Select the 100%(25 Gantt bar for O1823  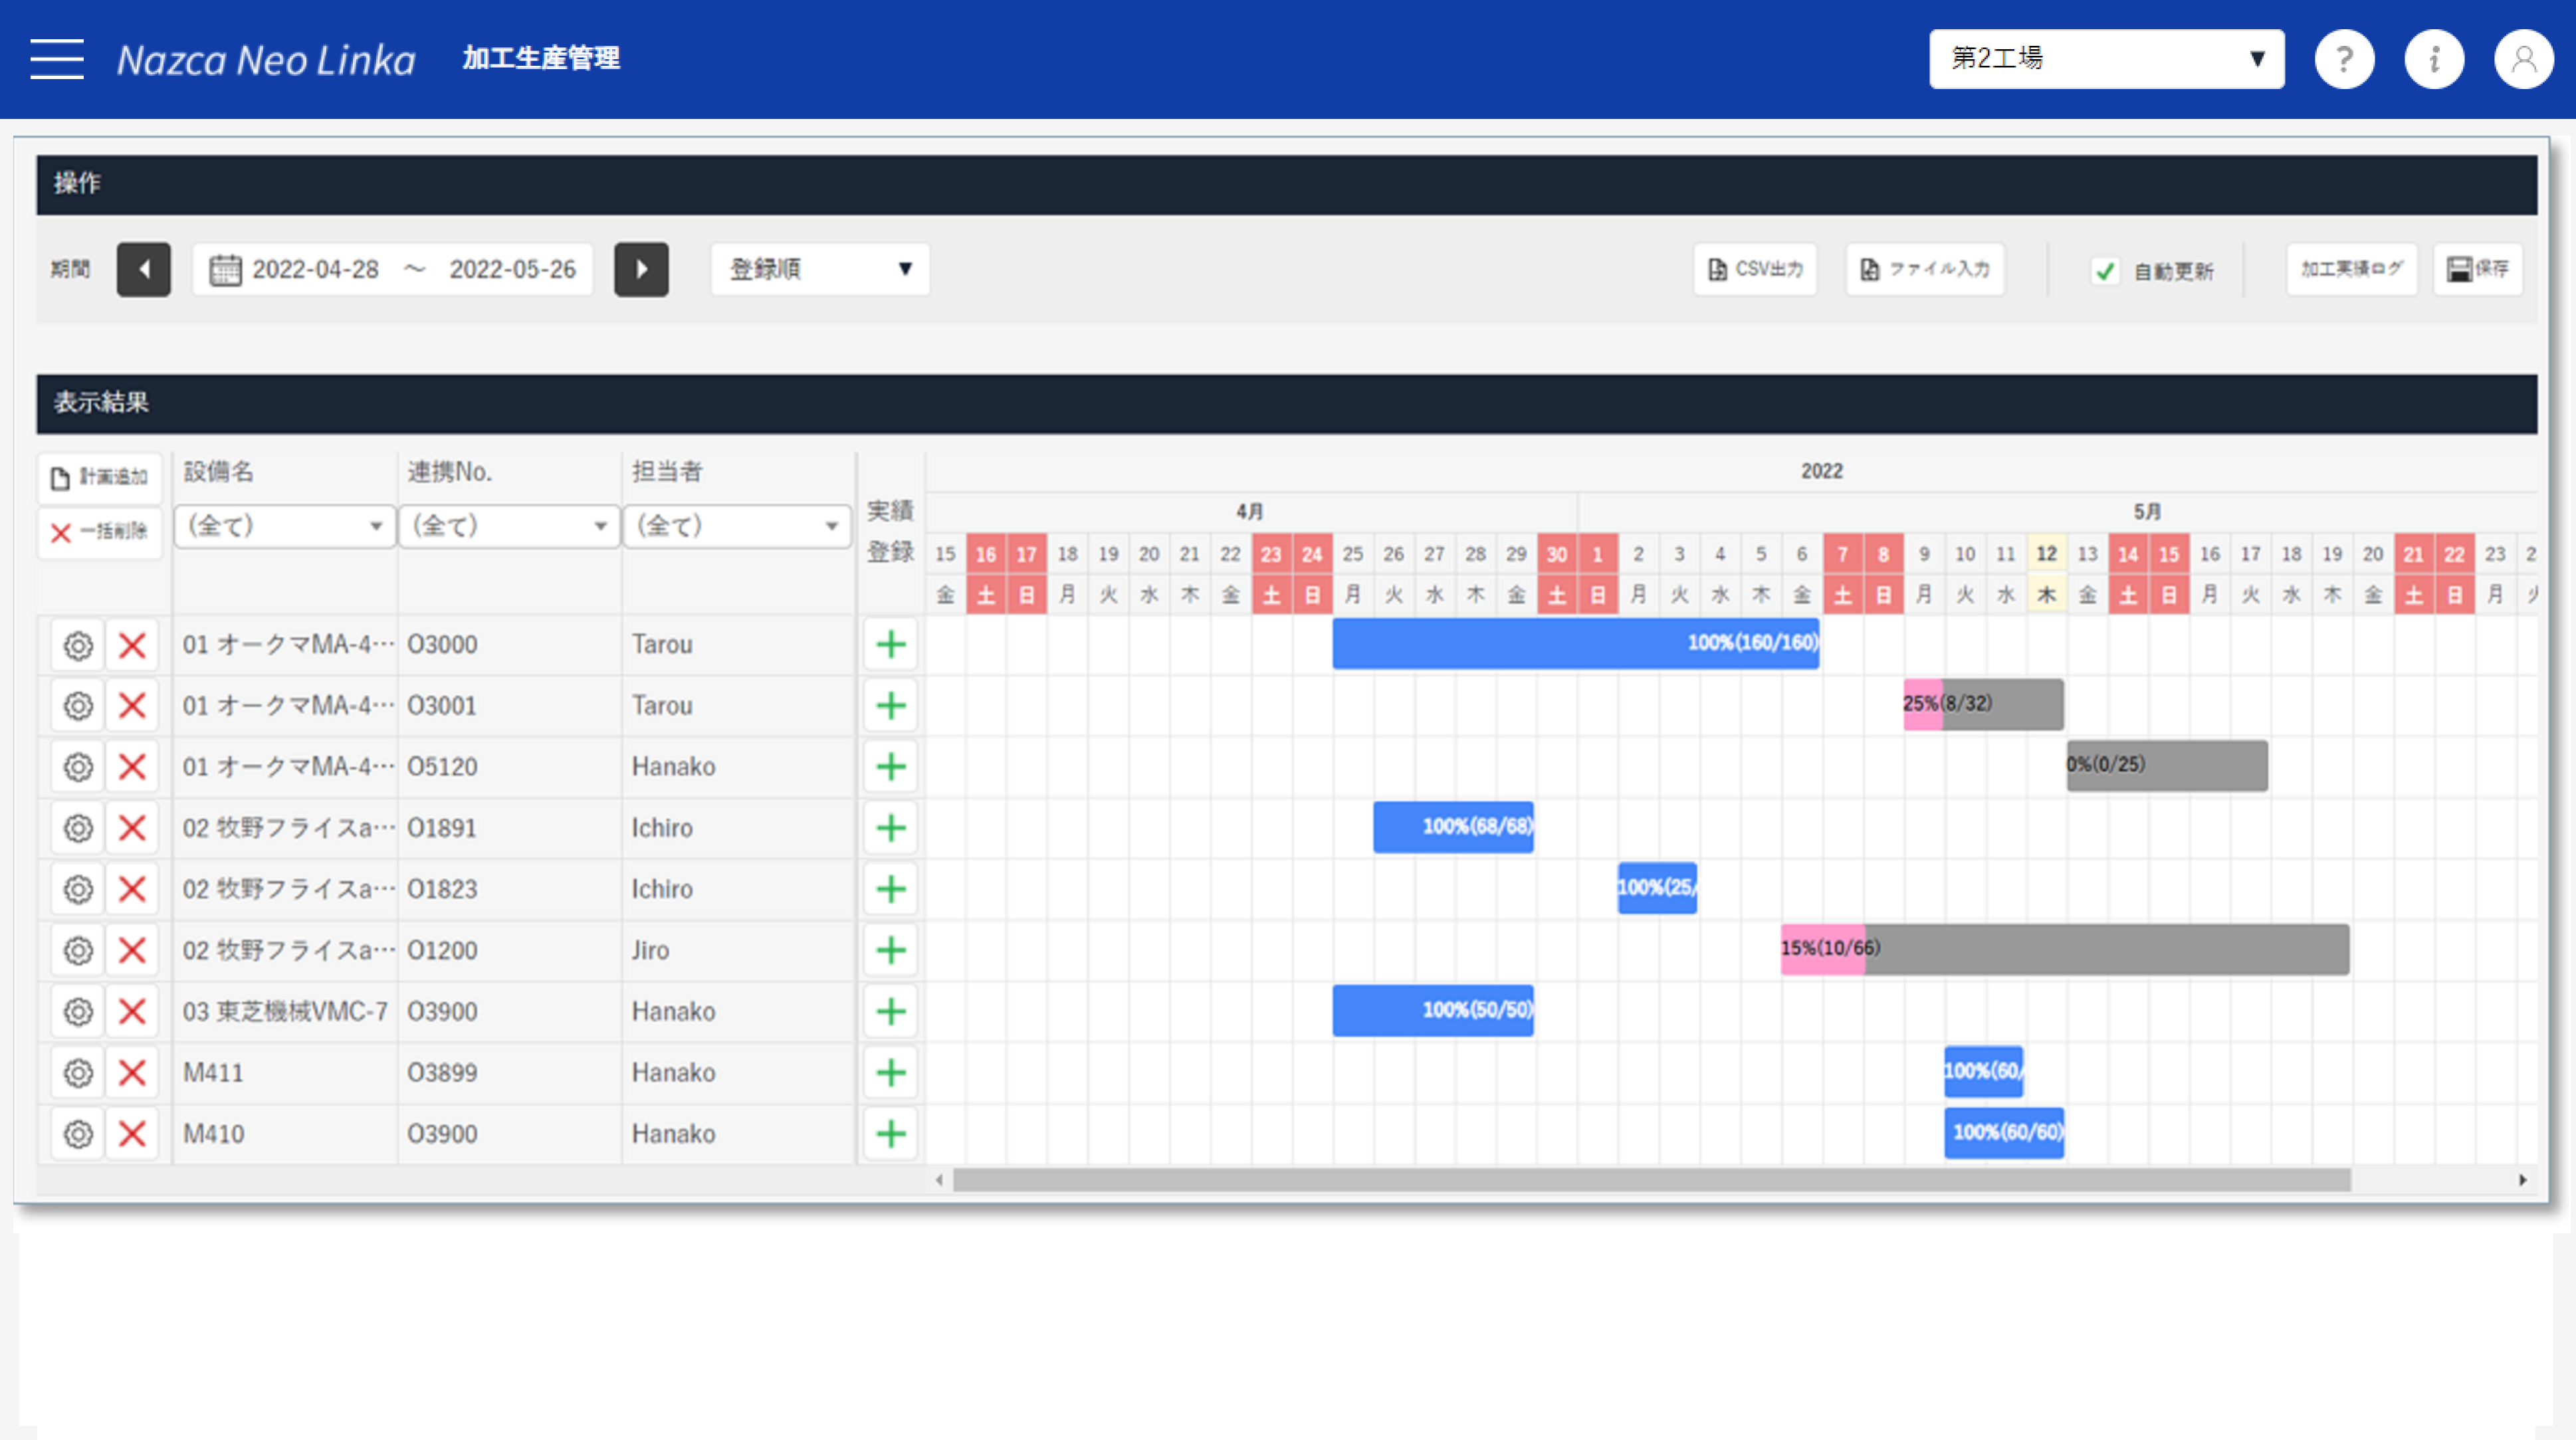click(1657, 888)
